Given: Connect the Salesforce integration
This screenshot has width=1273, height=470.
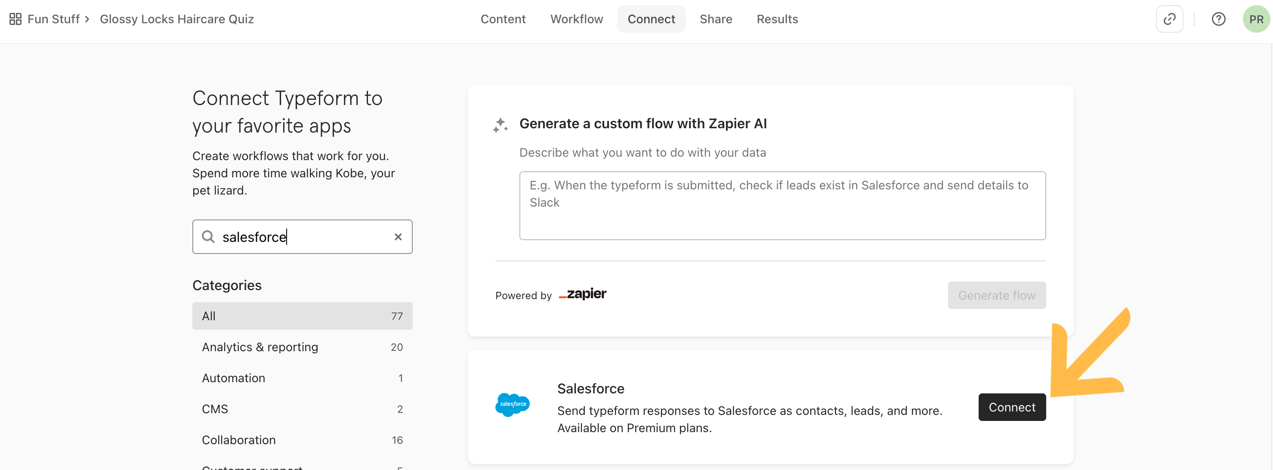Looking at the screenshot, I should [1012, 407].
